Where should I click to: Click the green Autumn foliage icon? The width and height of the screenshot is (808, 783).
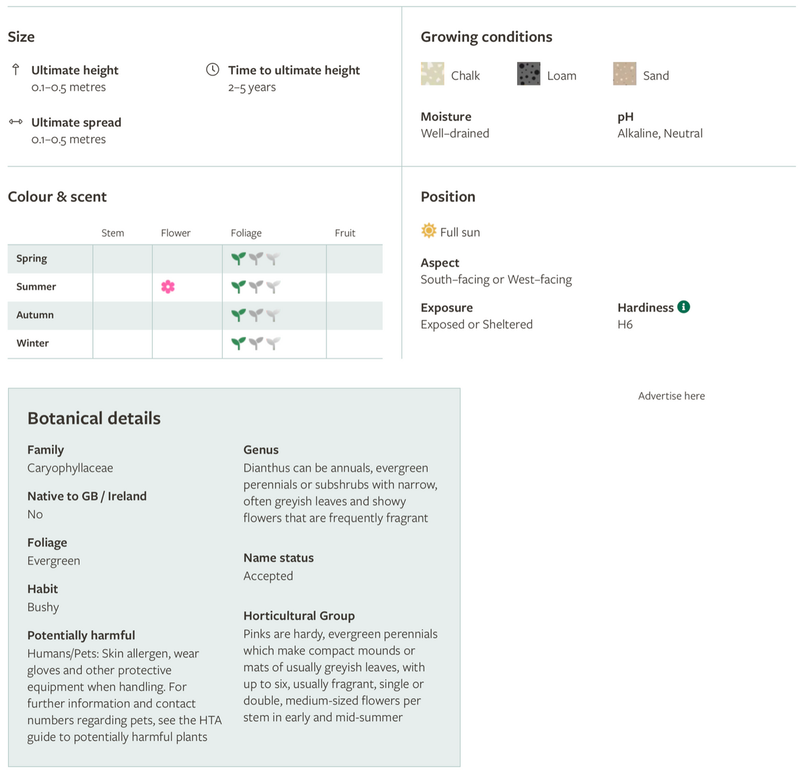tap(238, 315)
